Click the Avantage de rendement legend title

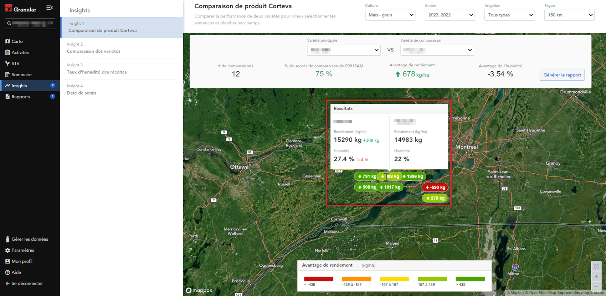pos(327,265)
